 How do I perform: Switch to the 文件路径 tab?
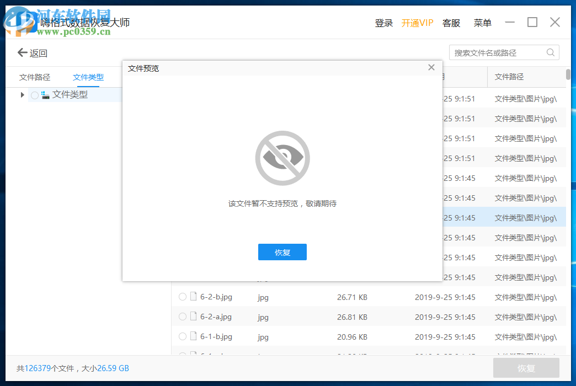click(35, 77)
